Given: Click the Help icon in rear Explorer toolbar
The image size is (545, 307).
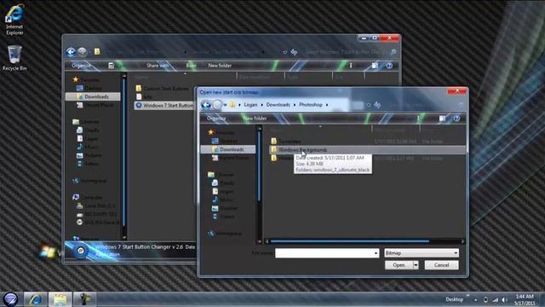Looking at the screenshot, I should click(x=389, y=66).
